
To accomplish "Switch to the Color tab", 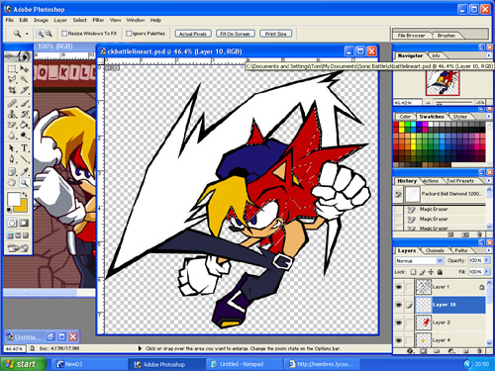I will [x=405, y=117].
